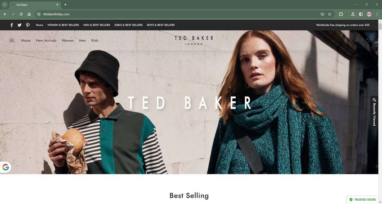The width and height of the screenshot is (382, 204).
Task: Open the Pinterest social link icon
Action: tap(28, 25)
